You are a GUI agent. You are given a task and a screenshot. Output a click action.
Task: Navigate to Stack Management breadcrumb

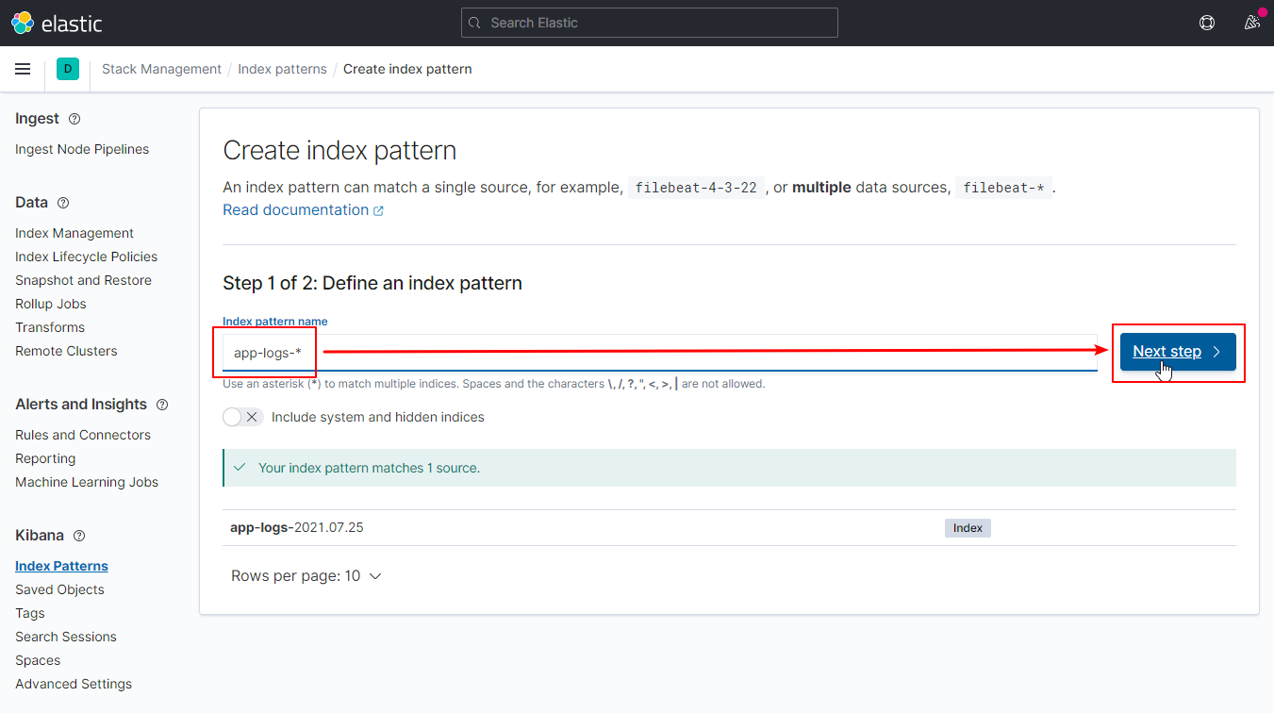click(161, 69)
